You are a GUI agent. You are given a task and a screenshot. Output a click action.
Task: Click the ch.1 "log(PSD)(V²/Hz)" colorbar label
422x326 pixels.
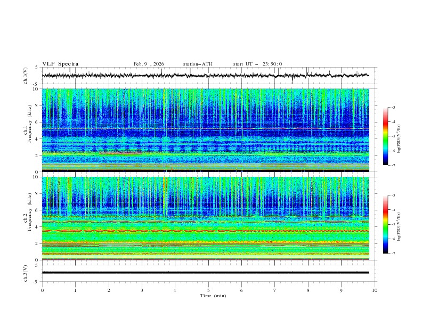pyautogui.click(x=399, y=139)
